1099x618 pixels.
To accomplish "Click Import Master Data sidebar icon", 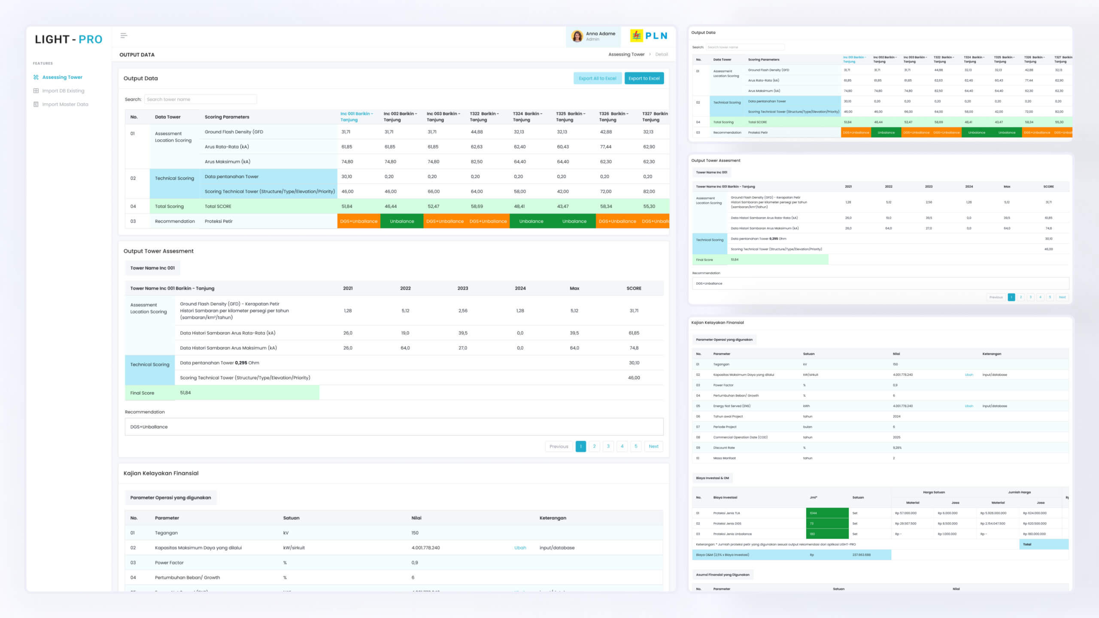I will click(x=36, y=104).
